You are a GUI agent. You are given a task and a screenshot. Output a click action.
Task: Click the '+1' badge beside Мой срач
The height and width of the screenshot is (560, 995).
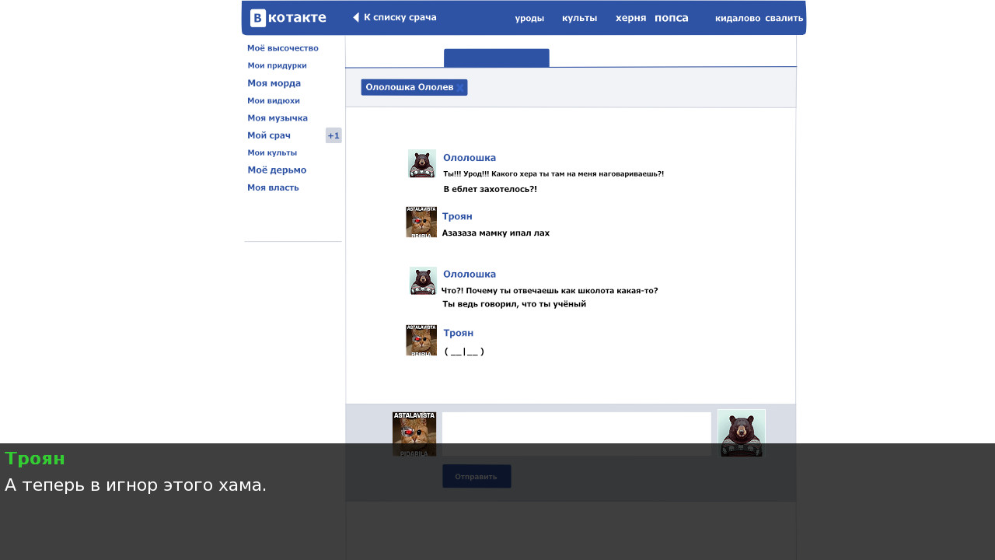point(333,135)
